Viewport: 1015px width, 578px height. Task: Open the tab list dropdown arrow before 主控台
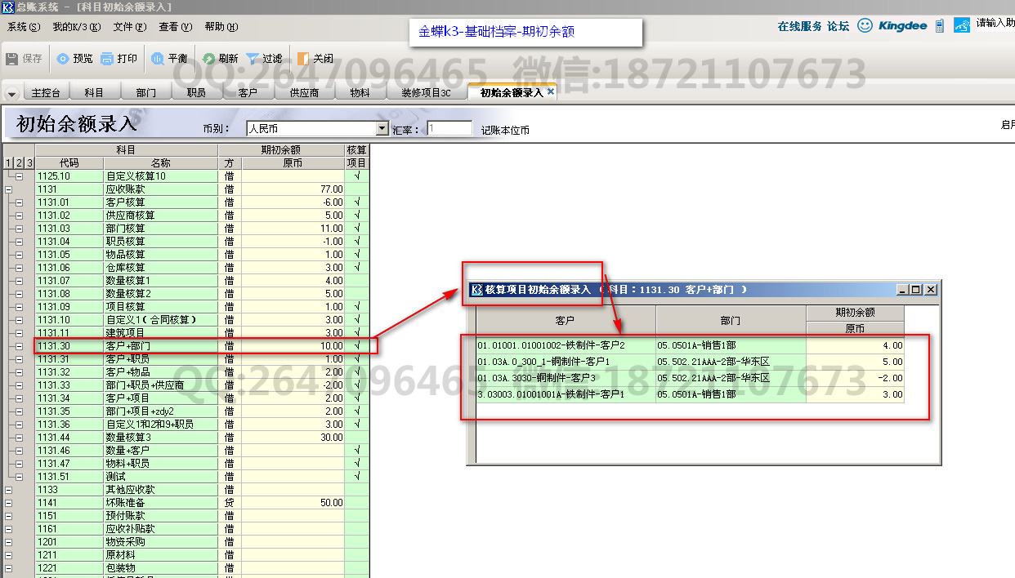tap(11, 94)
